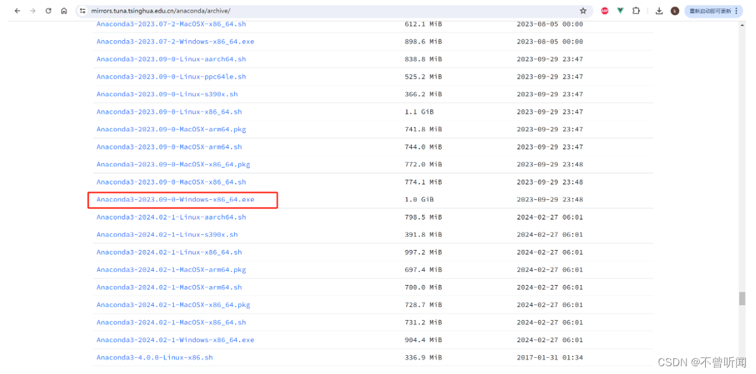This screenshot has height=374, width=756.
Task: Download Anaconda3-2023.09-0-Windows-x86_64.exe
Action: [x=175, y=199]
